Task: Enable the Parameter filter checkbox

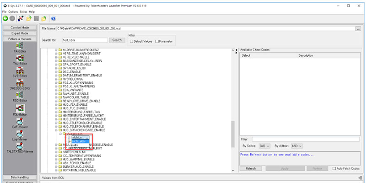Action: pos(157,41)
